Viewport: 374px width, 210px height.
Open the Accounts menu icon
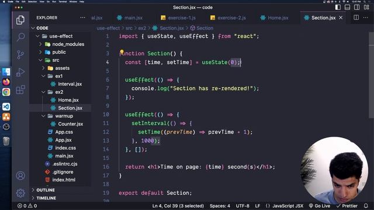(x=20, y=176)
